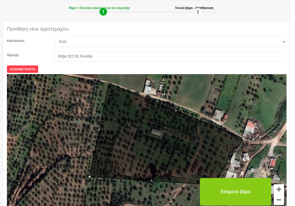Click midpoint handle on polygon's upper-right edge
The width and height of the screenshot is (295, 206).
point(176,111)
